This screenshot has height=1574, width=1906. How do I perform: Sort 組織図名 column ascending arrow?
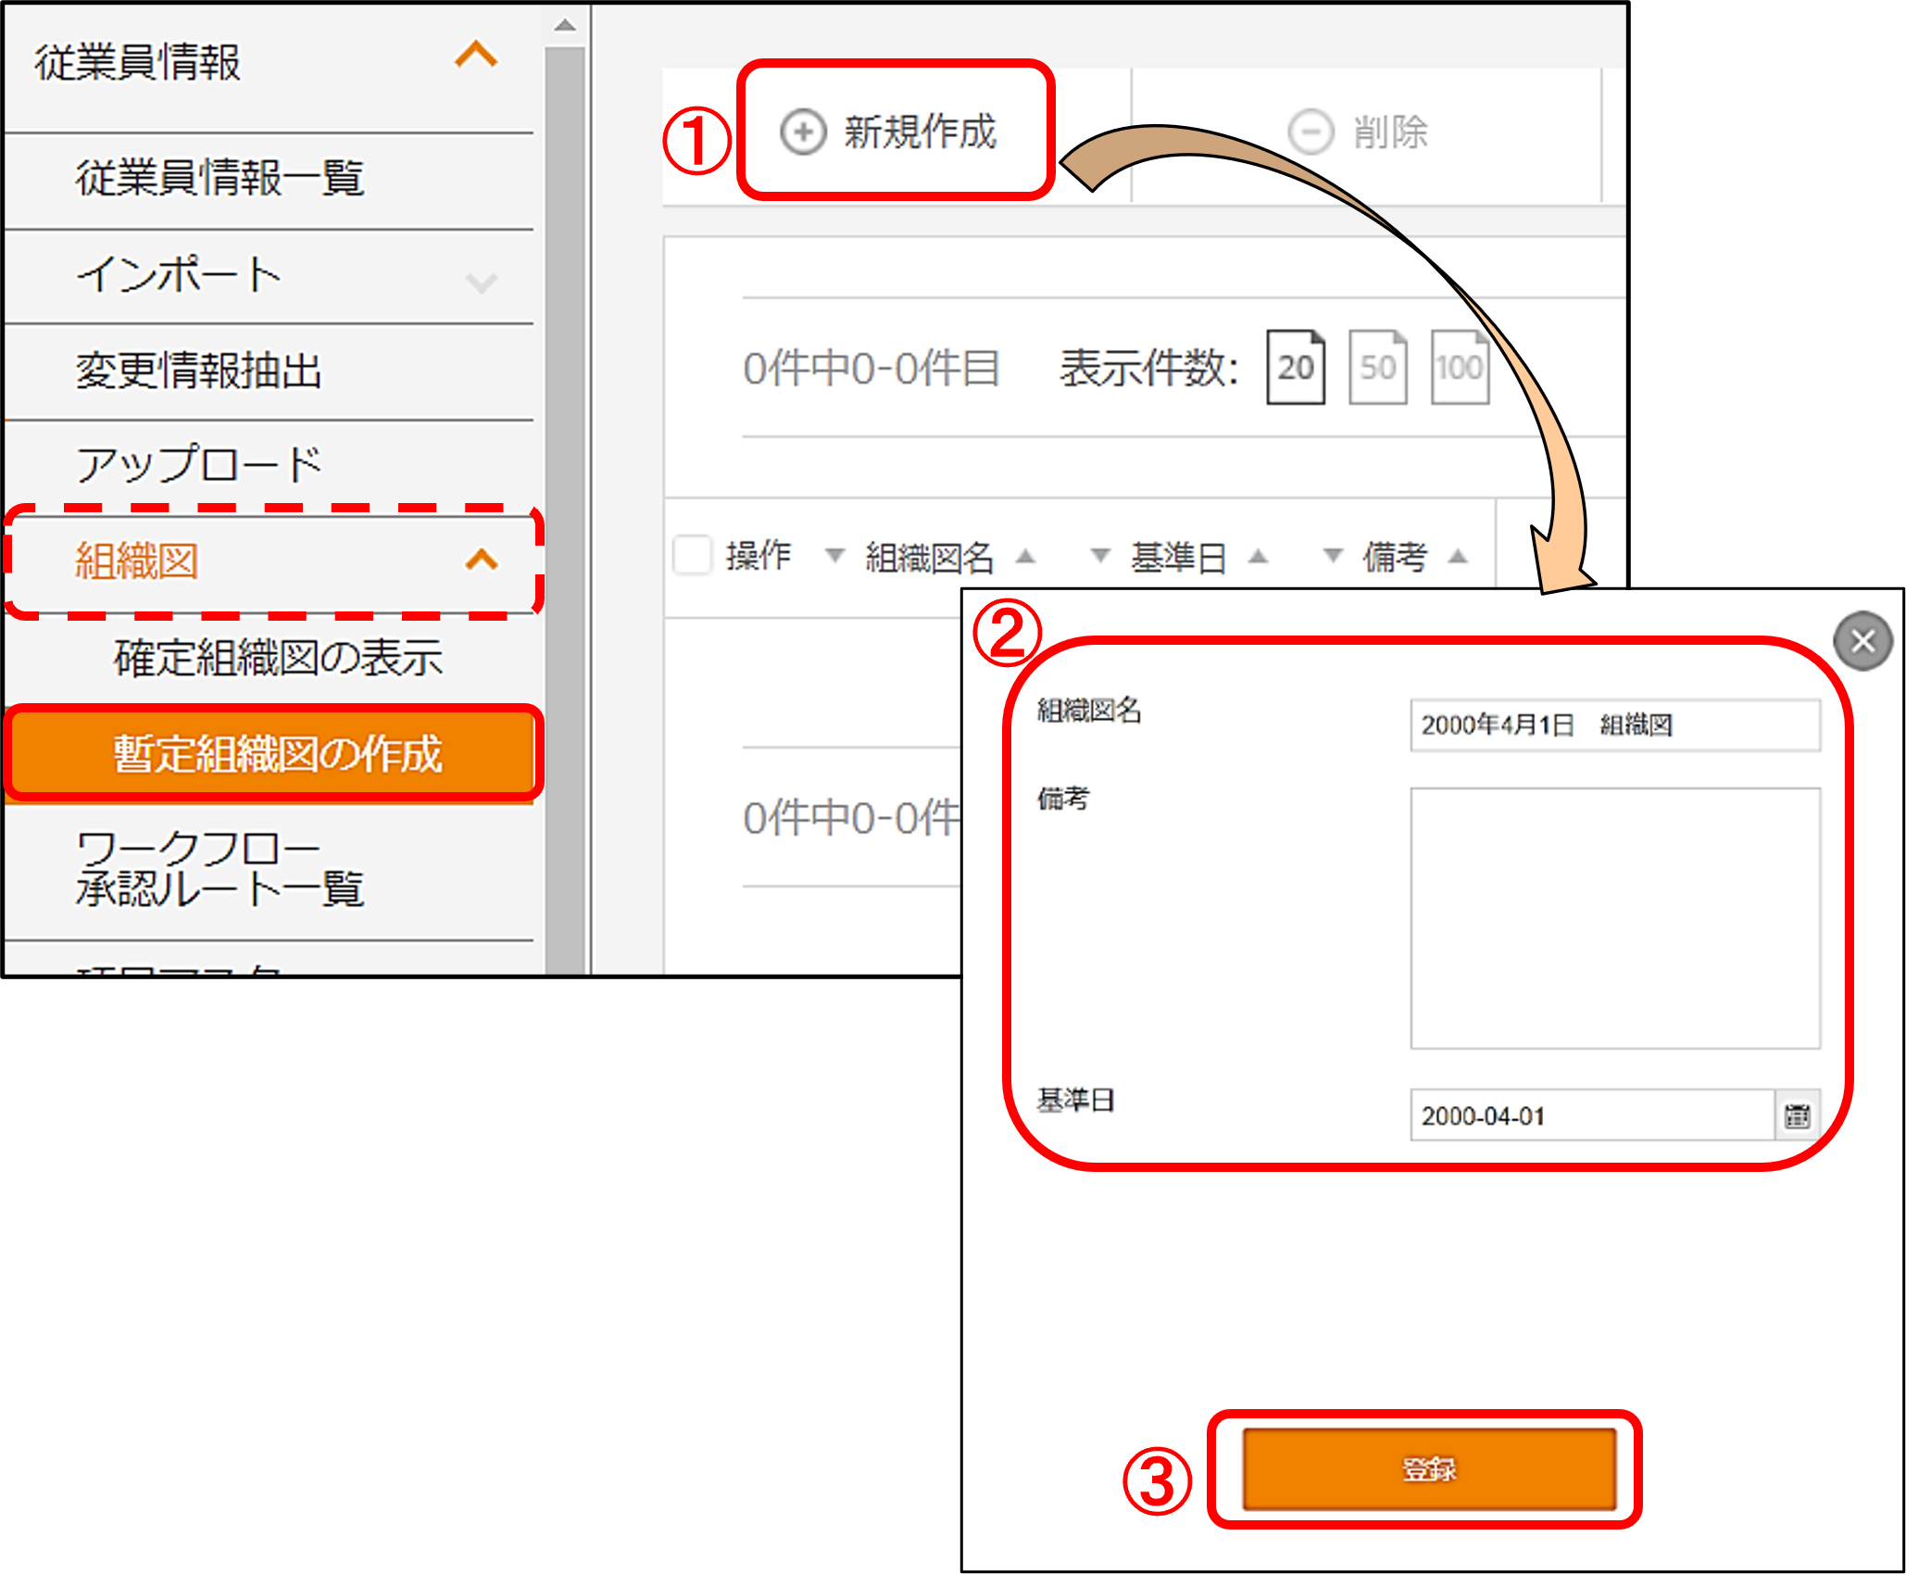pos(1024,556)
